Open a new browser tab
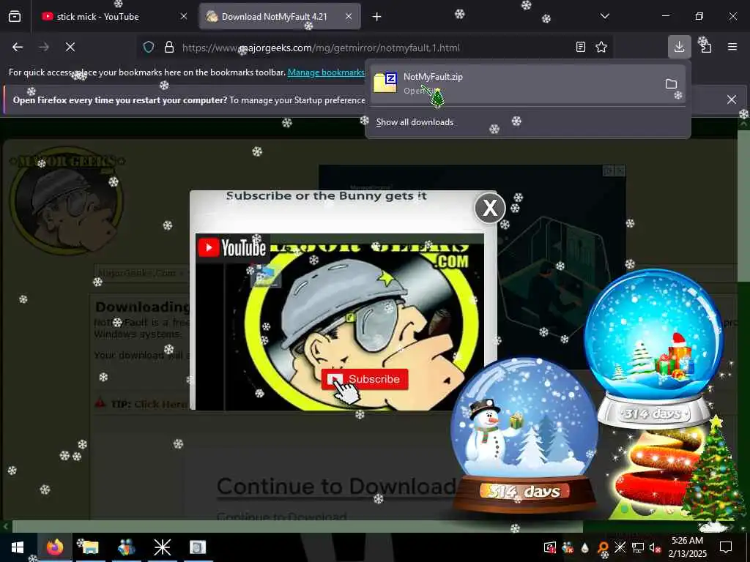 [x=377, y=17]
